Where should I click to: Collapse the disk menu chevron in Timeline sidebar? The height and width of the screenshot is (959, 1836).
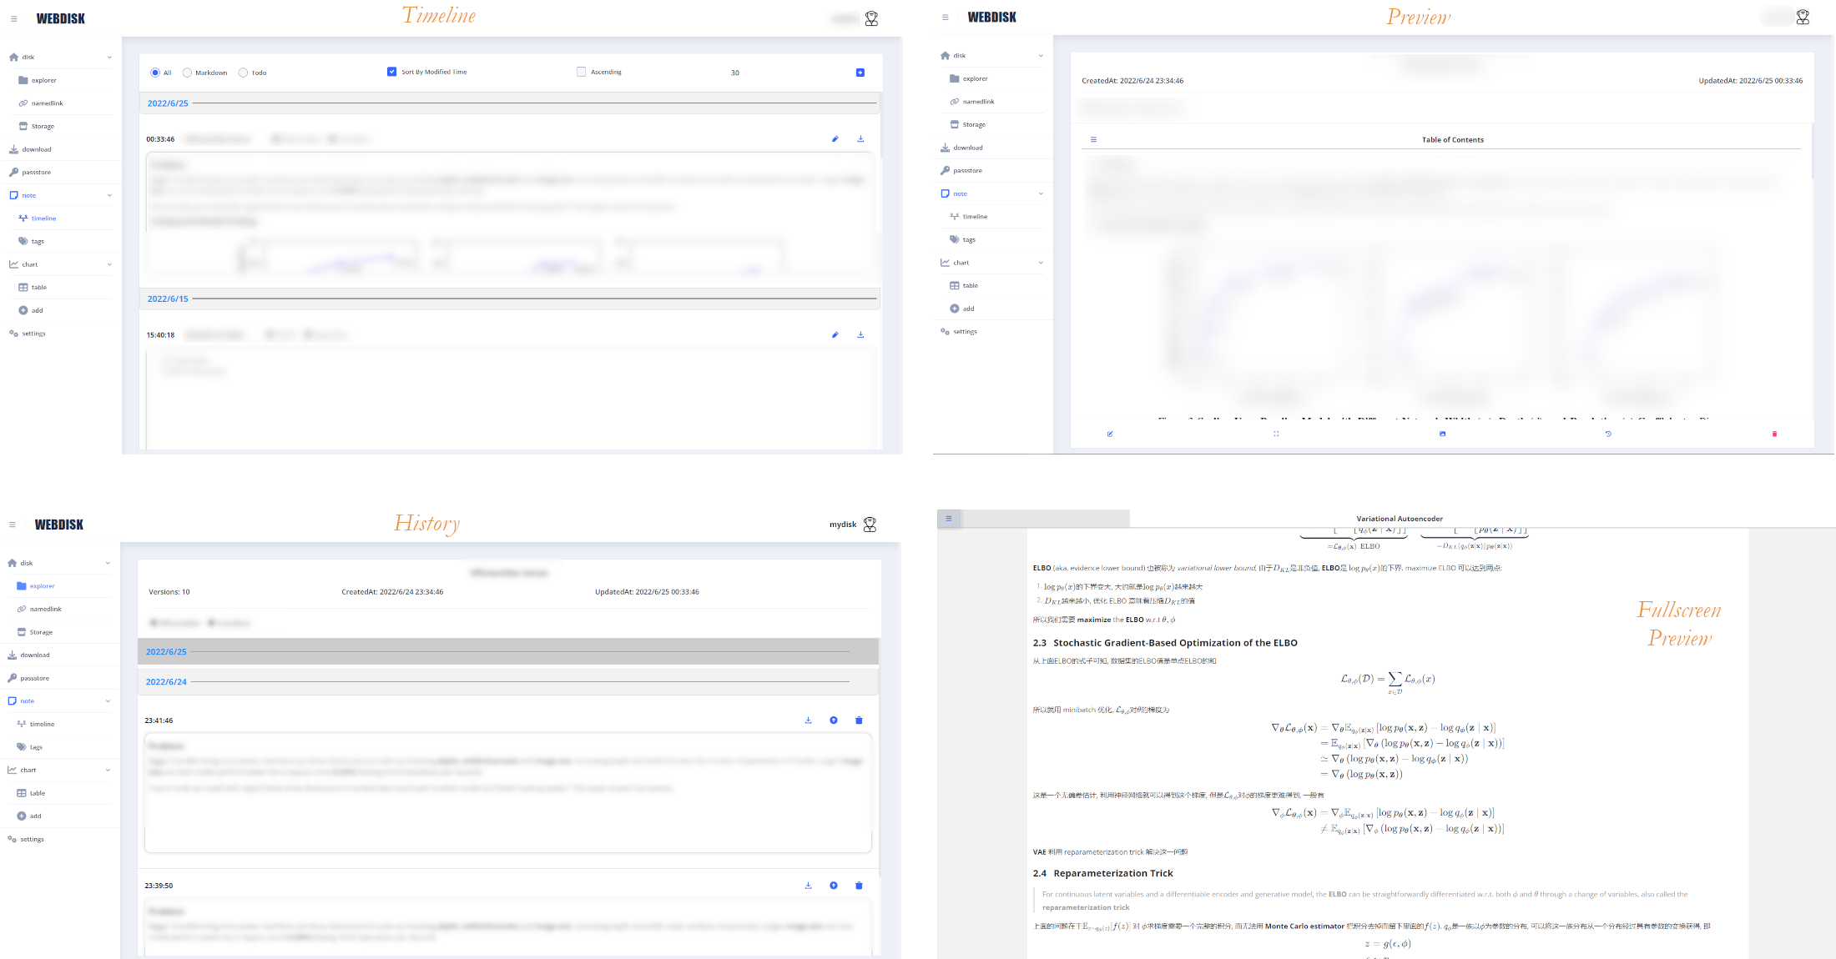point(109,58)
